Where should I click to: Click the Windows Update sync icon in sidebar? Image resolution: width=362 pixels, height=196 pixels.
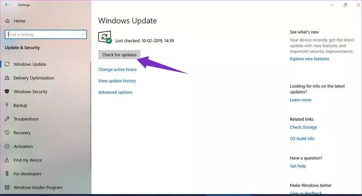click(x=7, y=64)
